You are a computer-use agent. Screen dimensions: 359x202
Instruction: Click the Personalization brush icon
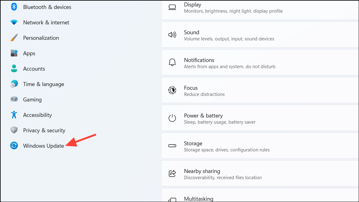point(14,37)
